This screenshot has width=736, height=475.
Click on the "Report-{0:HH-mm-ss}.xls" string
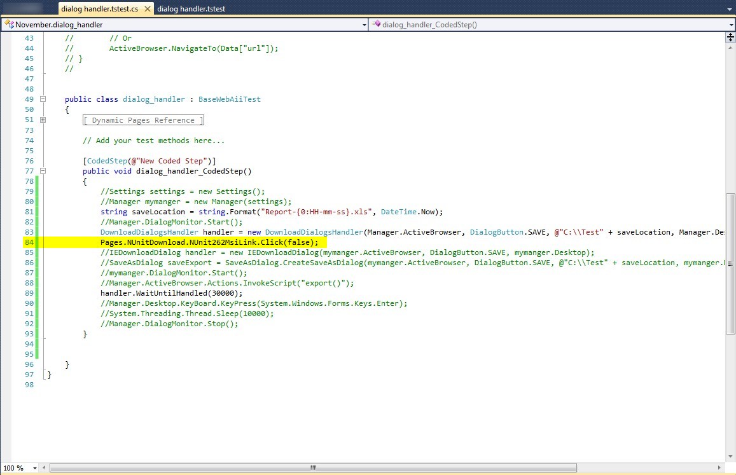pyautogui.click(x=317, y=212)
